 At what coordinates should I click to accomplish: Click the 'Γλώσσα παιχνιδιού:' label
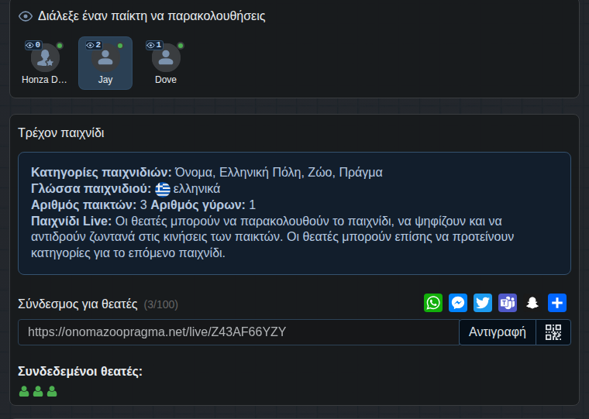click(x=91, y=188)
